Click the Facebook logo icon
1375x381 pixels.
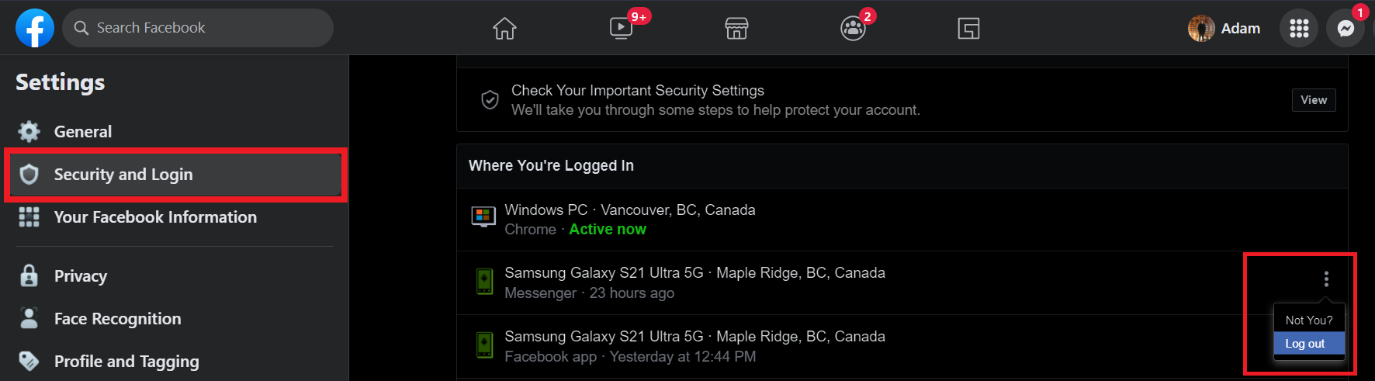(x=35, y=28)
